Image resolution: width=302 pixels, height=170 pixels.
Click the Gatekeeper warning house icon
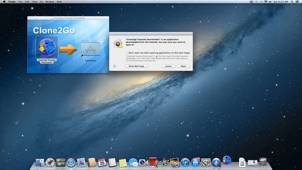coord(118,43)
